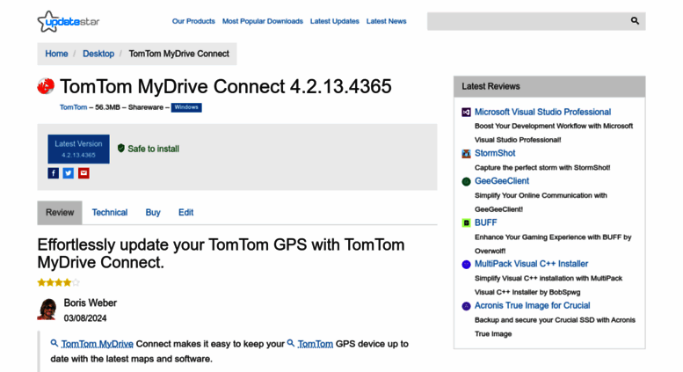Click Simplify Your Online Communication description
The image size is (683, 372).
(541, 202)
